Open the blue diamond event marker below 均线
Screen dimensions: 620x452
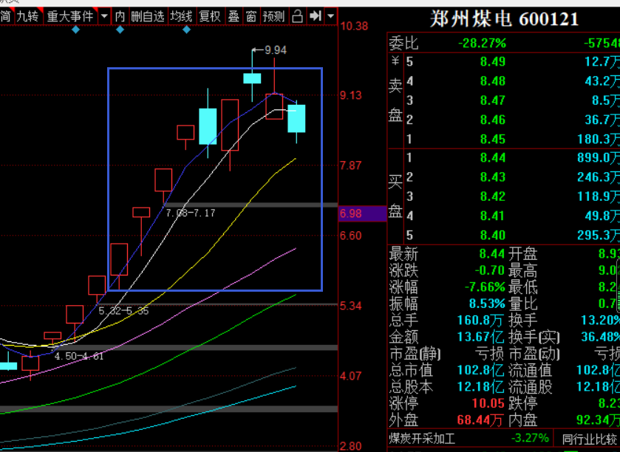pos(187,30)
